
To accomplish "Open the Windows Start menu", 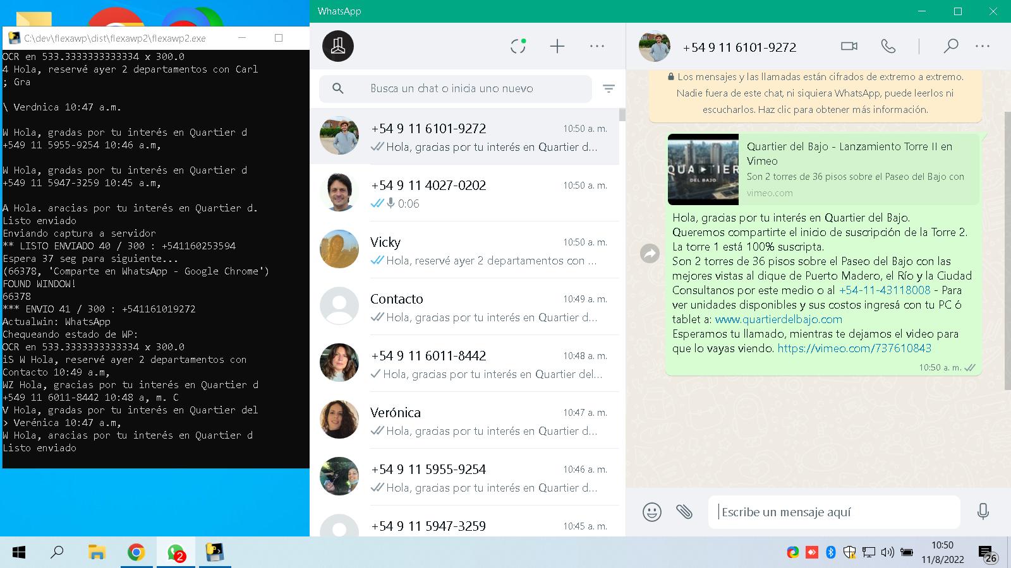I will [x=19, y=553].
